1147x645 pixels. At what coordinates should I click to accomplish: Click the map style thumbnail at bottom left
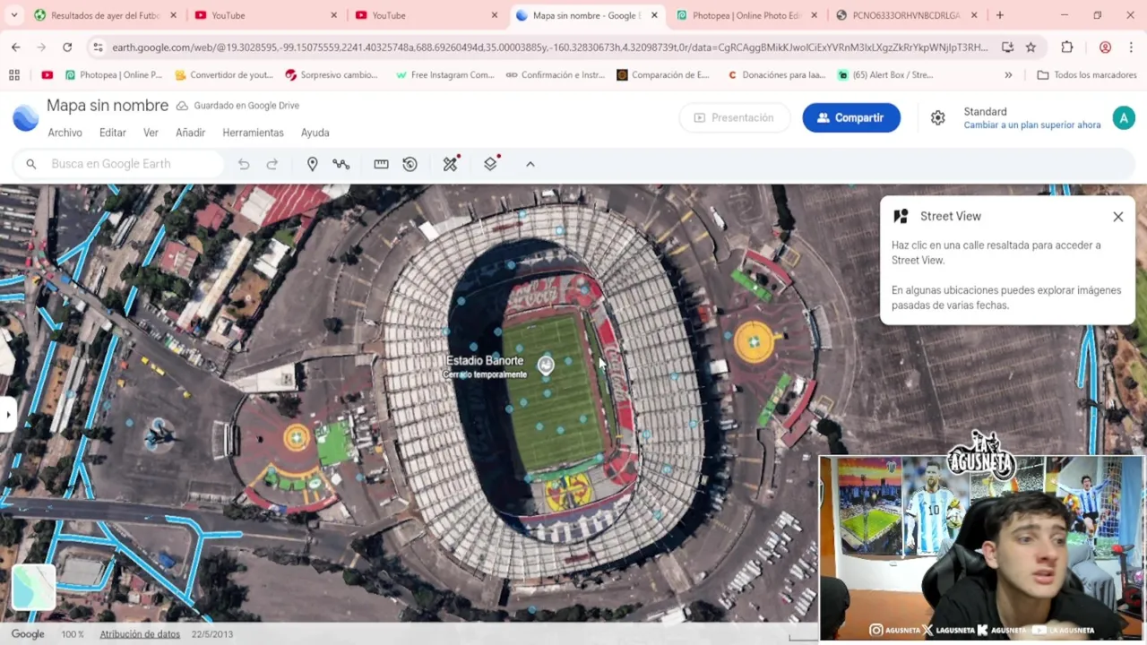pos(34,587)
